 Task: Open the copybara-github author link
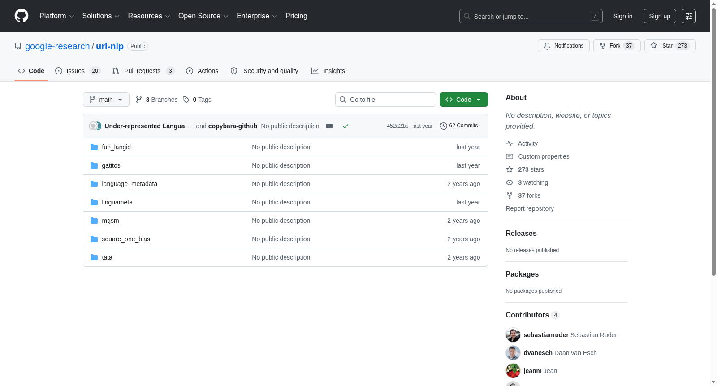tap(233, 126)
